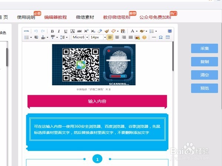
Task: Click caption text under QR image
Action: [x=94, y=89]
